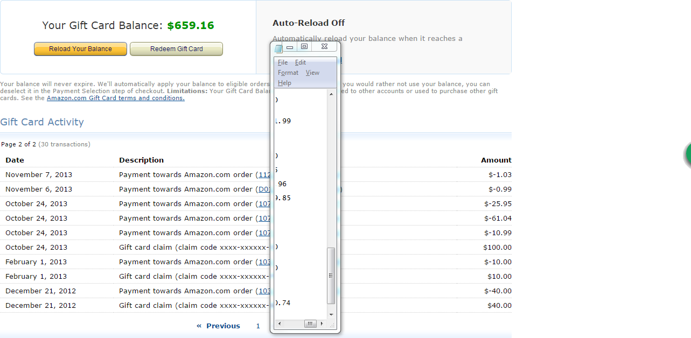Close the Notepad window
This screenshot has height=338, width=691.
coord(324,47)
